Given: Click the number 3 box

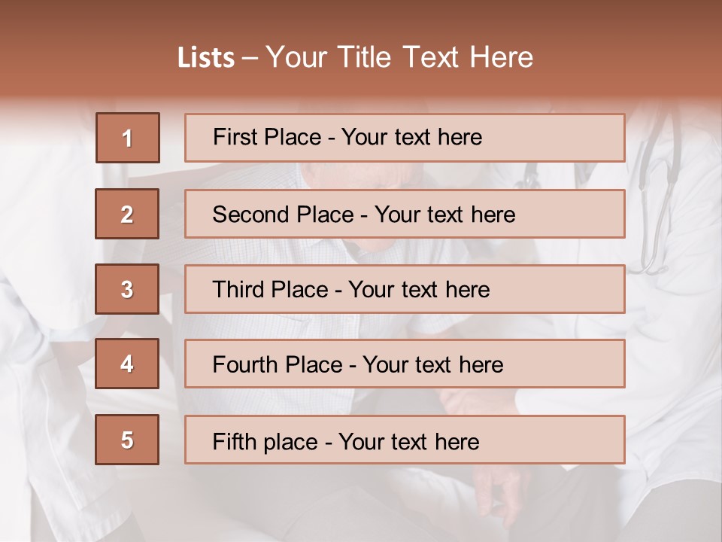Looking at the screenshot, I should pos(127,289).
